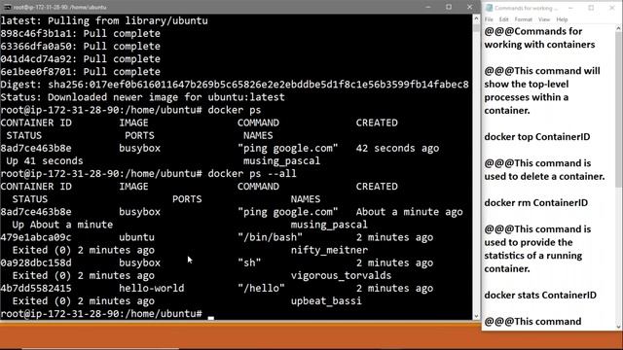Click container ID 479e1abca09c

pos(36,237)
